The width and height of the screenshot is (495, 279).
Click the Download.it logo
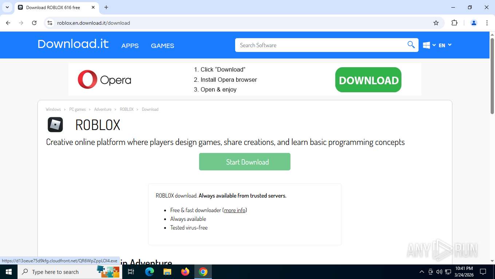coord(73,44)
